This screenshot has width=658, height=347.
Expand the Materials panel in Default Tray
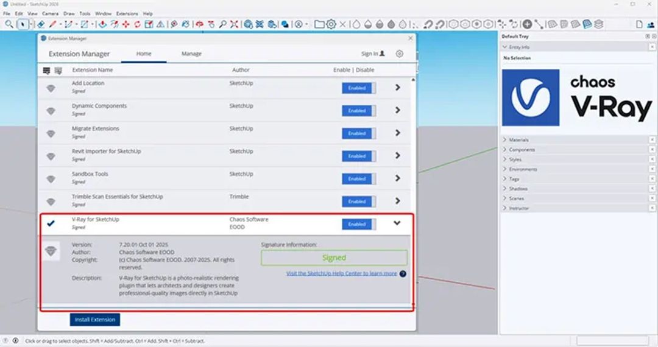point(518,139)
